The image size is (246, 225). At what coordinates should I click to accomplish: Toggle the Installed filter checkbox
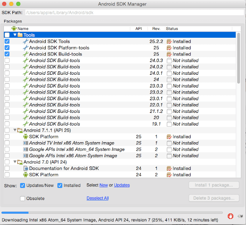pos(60,186)
